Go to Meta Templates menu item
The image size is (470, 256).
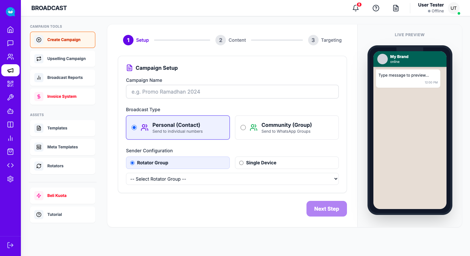click(x=63, y=147)
